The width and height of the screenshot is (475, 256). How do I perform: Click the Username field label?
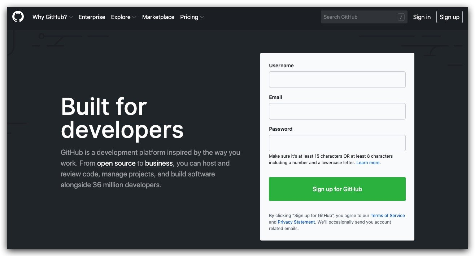click(x=281, y=66)
